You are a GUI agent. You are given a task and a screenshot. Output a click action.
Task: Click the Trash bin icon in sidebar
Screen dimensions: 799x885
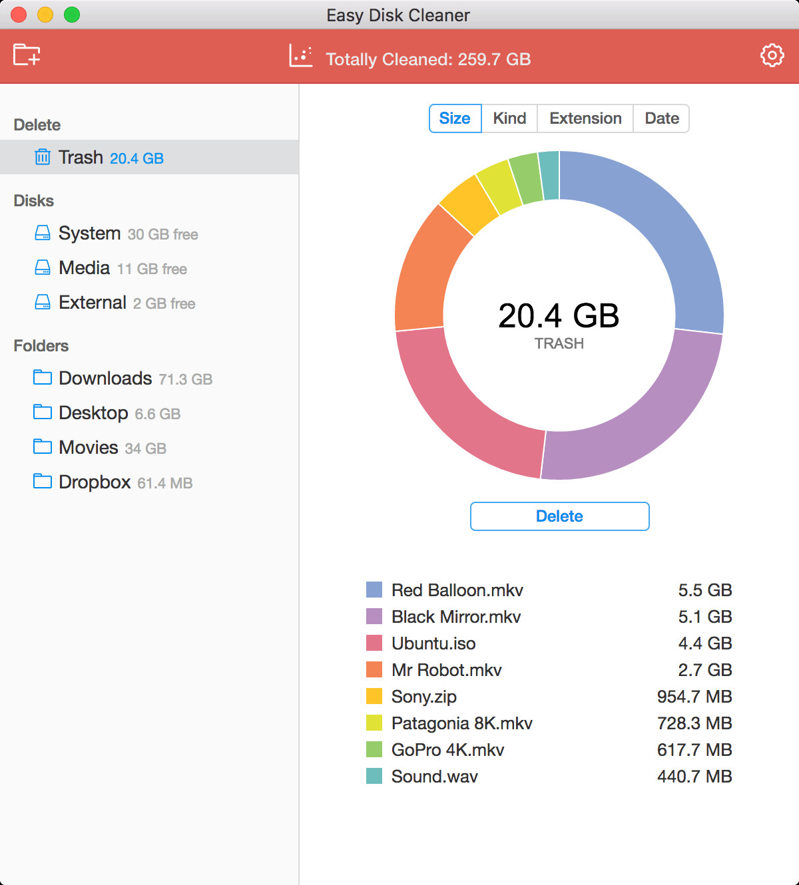43,157
